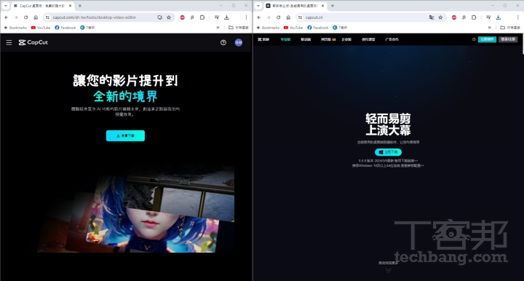The image size is (524, 281).
Task: Click the down chevron at bottom of capcut.cn page
Action: point(388,270)
